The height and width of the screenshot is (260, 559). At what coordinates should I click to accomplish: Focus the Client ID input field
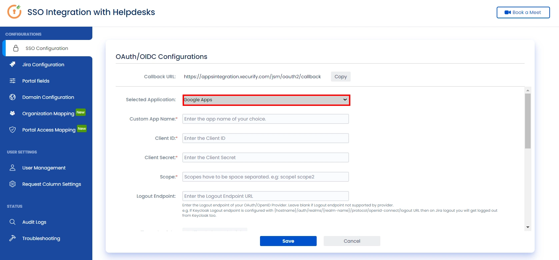click(266, 138)
